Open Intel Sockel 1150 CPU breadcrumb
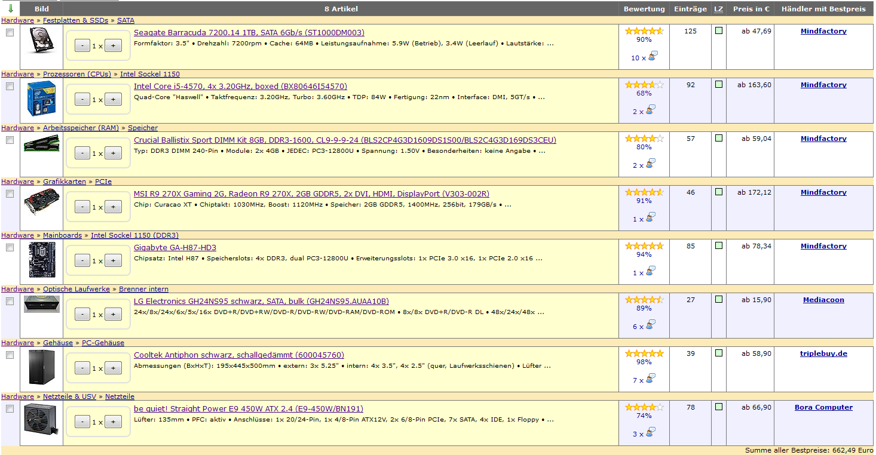876x455 pixels. point(150,74)
